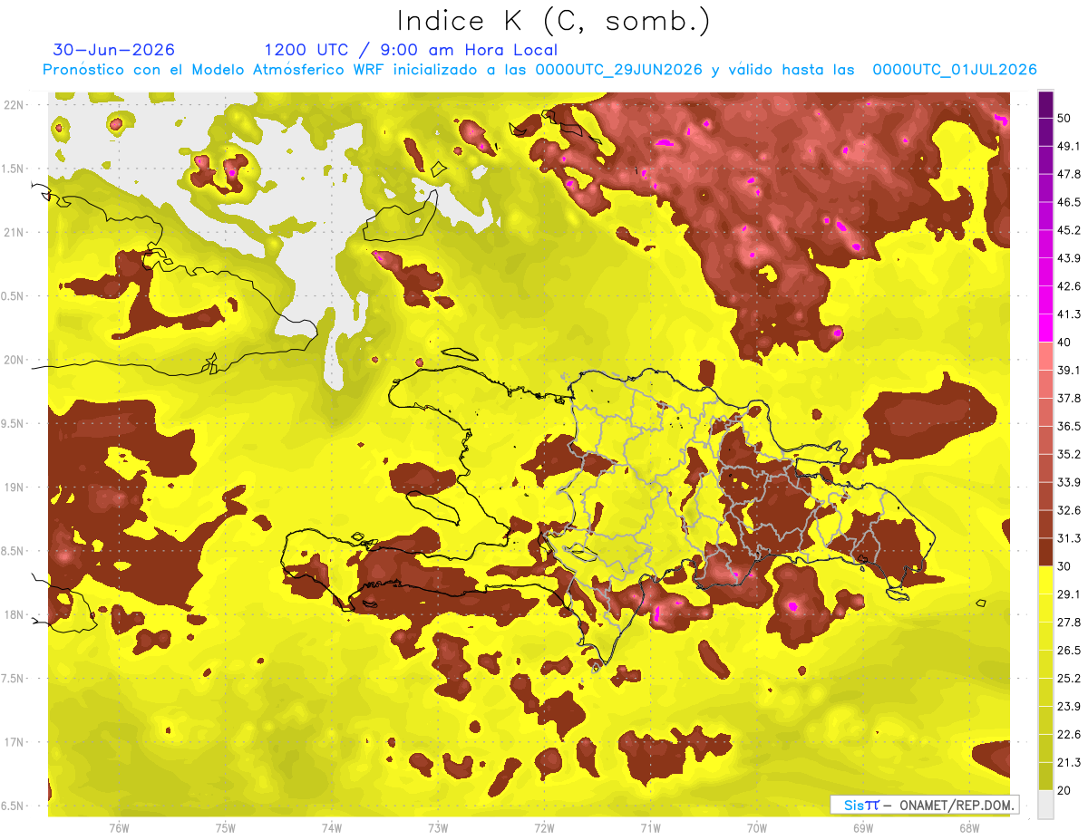The width and height of the screenshot is (1088, 840).
Task: Click colorbar label "49.1"
Action: point(1070,146)
